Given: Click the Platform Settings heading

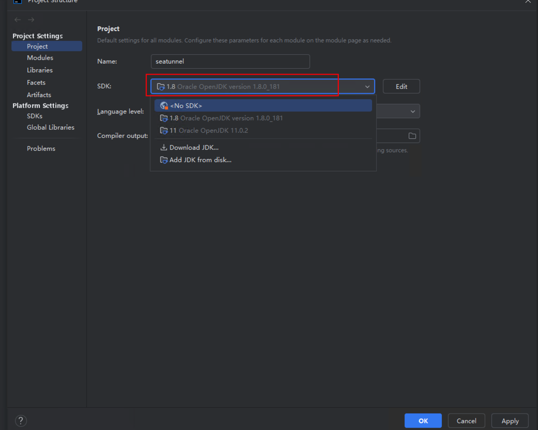Looking at the screenshot, I should coord(40,106).
